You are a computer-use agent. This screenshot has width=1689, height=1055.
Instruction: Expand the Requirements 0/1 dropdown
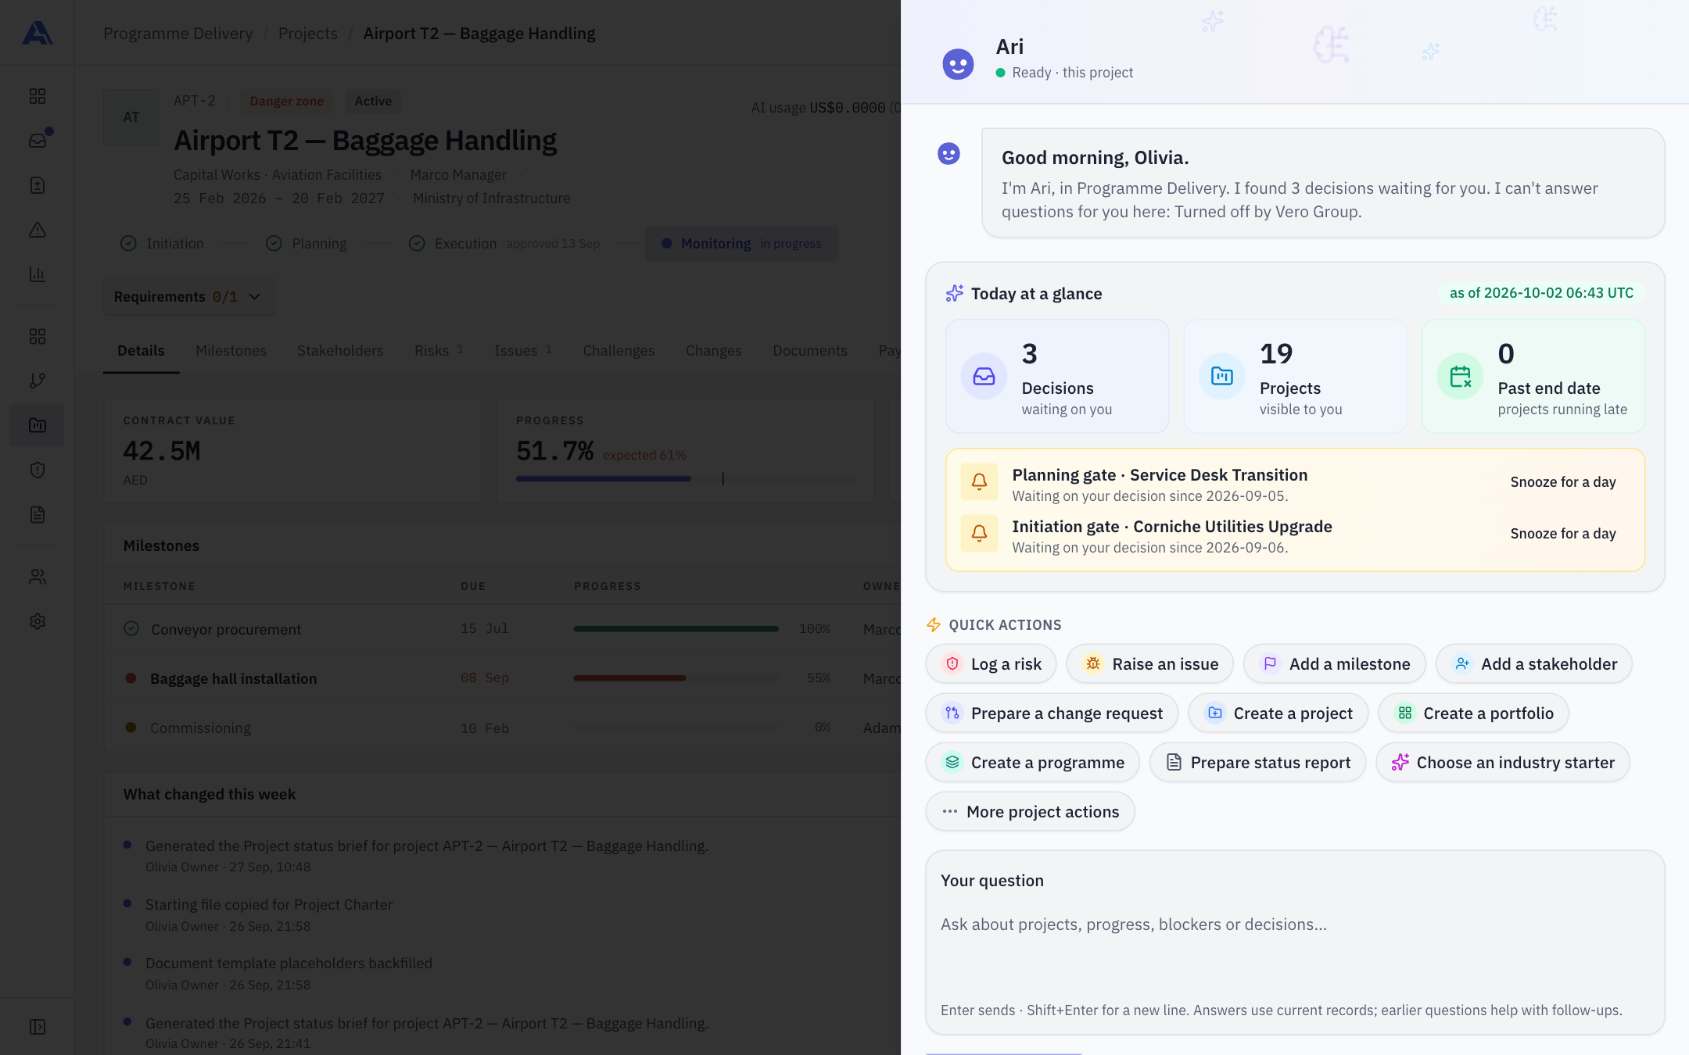tap(188, 297)
